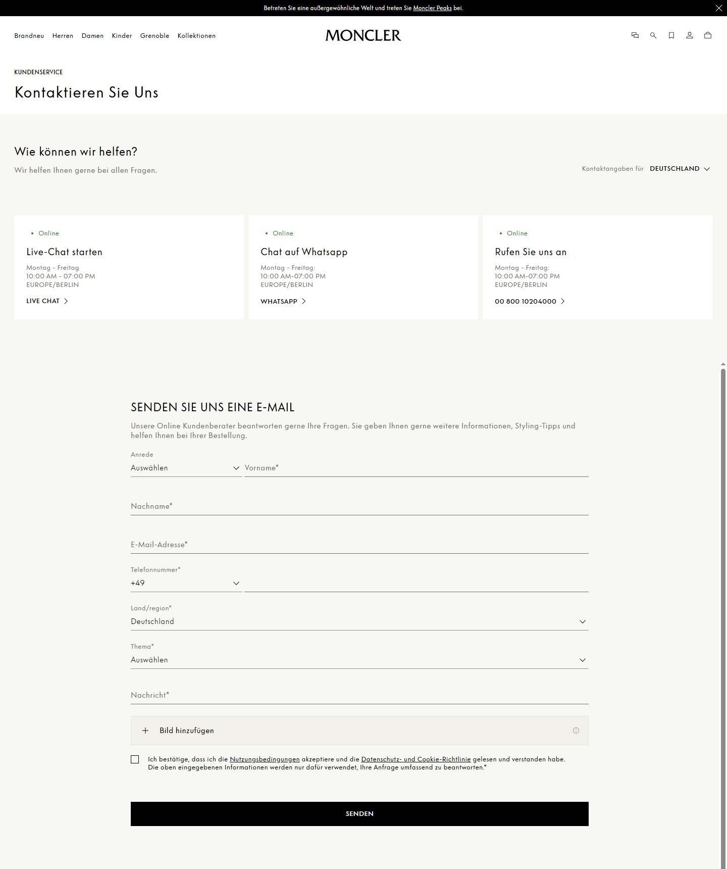Click arrow next to phone number
727x869 pixels.
[x=563, y=301]
